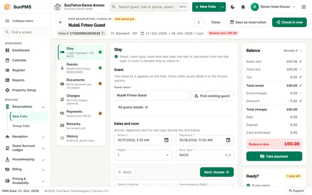Expand the Reception module

pyautogui.click(x=43, y=137)
